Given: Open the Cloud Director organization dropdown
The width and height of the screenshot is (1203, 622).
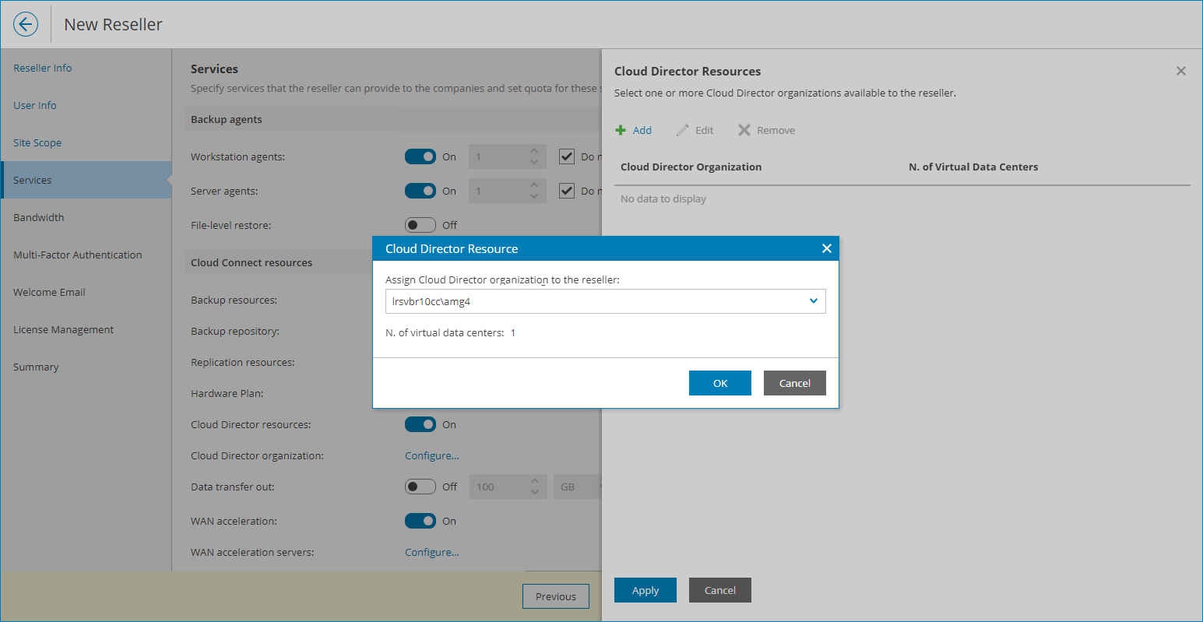Looking at the screenshot, I should 814,301.
